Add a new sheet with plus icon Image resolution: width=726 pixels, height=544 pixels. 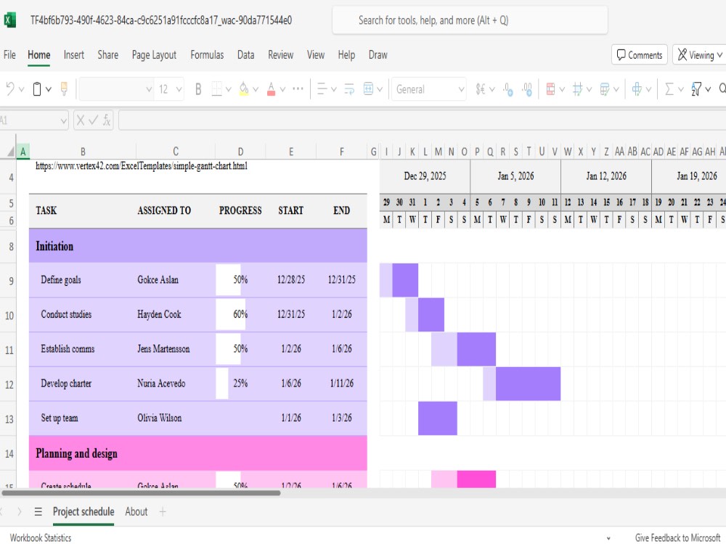[163, 511]
